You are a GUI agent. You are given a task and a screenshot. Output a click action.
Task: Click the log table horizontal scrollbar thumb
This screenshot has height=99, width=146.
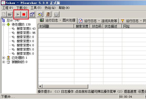(x=65, y=87)
